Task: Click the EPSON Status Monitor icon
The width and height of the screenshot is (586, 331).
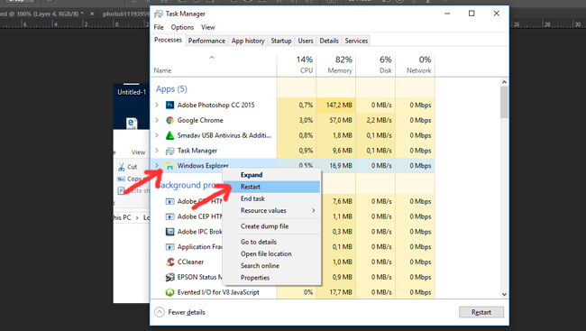Action: (170, 277)
